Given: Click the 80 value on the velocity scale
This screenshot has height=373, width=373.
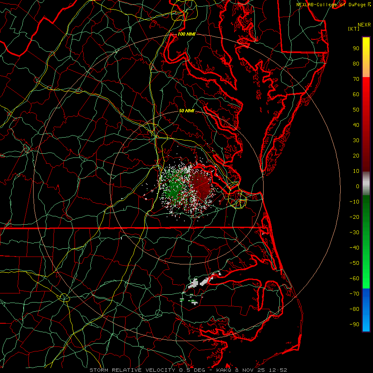Looking at the screenshot, I should click(x=356, y=64).
